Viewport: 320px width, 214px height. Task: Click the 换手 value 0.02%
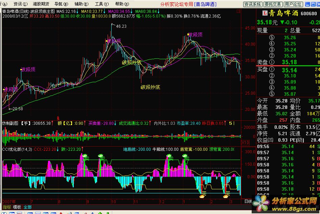coord(281,127)
